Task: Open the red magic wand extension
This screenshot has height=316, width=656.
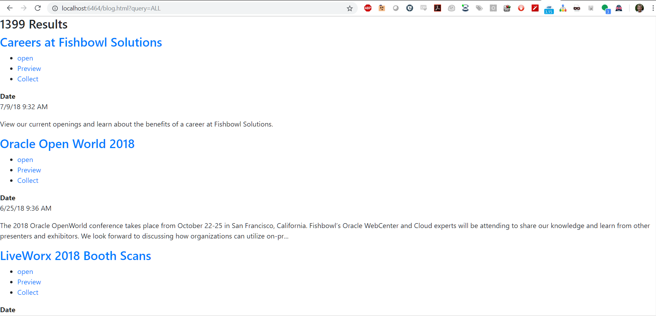Action: coord(535,8)
